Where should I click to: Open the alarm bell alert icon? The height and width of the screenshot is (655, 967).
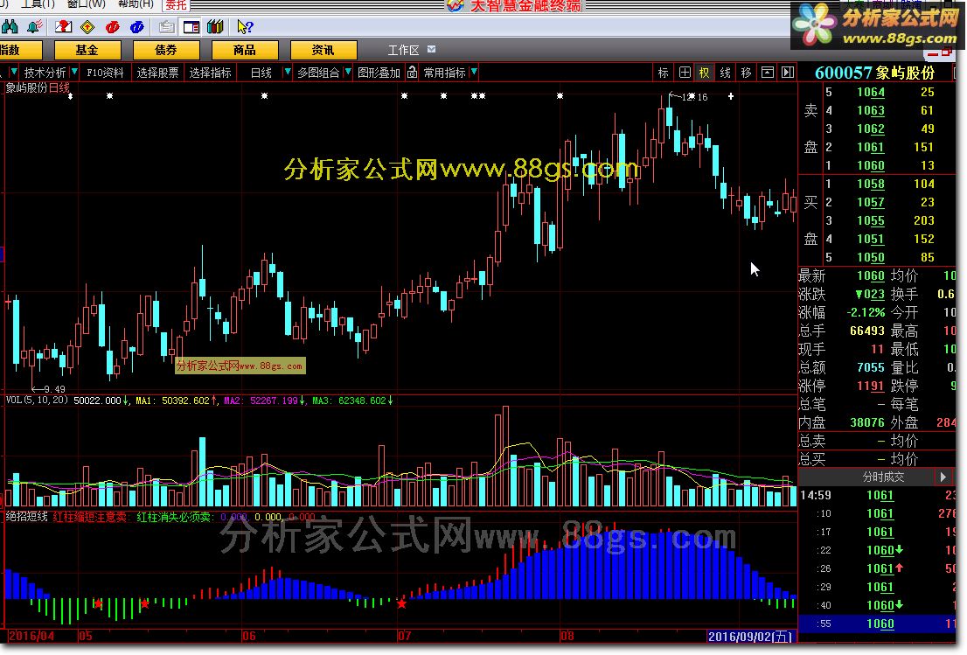[35, 26]
